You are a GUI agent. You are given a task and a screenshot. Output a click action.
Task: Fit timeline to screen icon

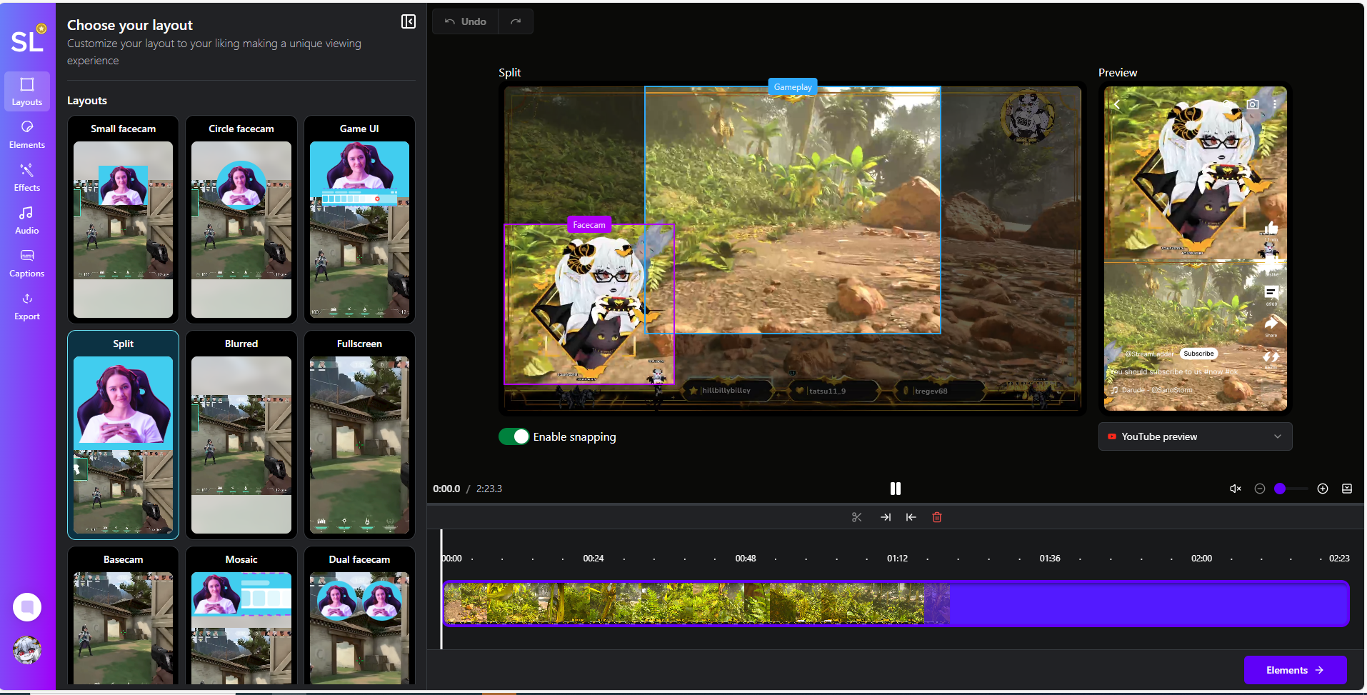pos(1347,489)
